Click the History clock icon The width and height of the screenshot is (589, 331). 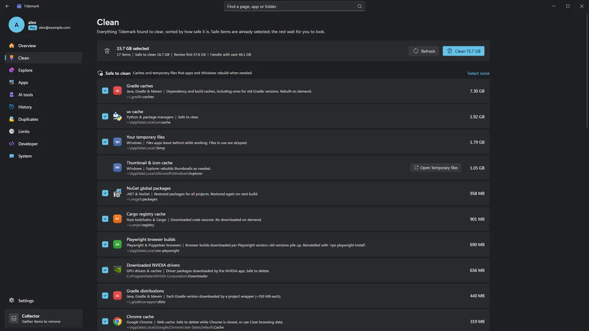coord(12,107)
